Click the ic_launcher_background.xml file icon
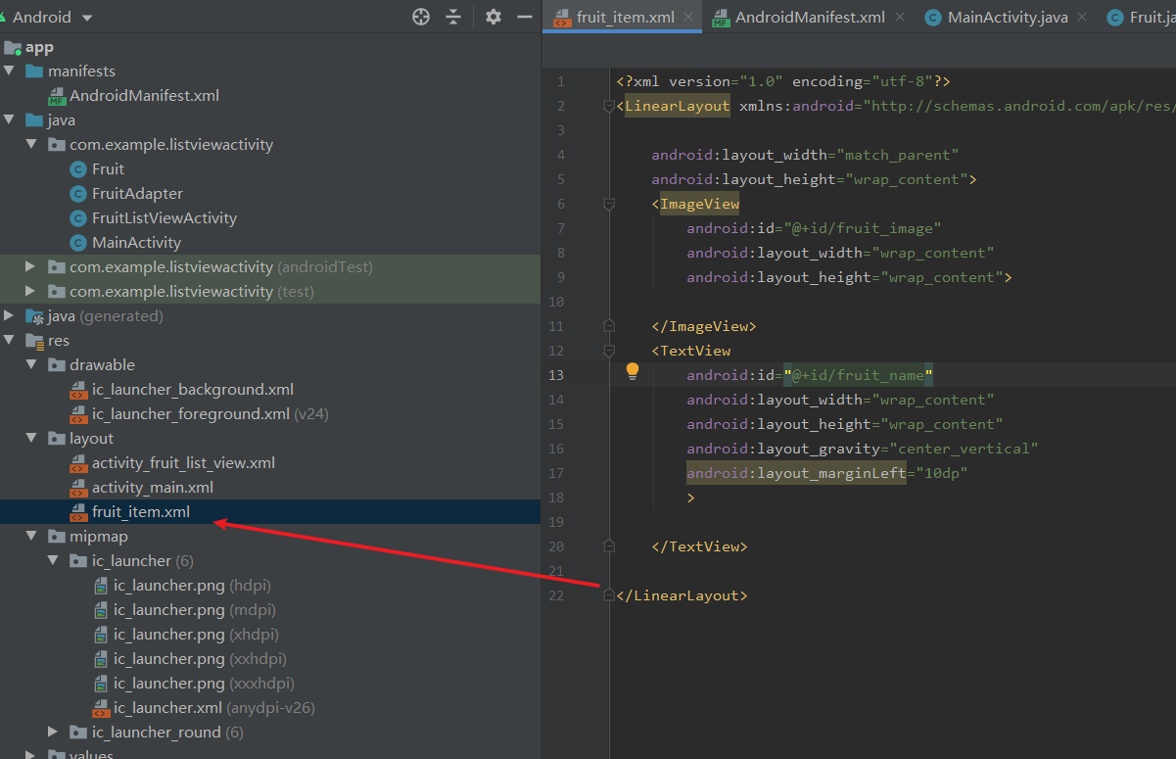Viewport: 1176px width, 759px height. (x=78, y=390)
